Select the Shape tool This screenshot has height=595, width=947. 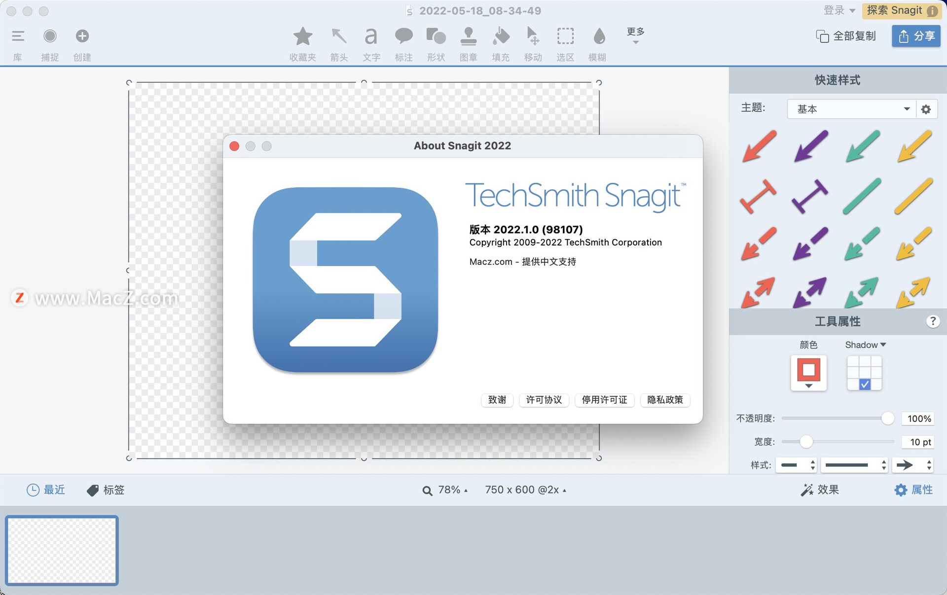coord(436,36)
